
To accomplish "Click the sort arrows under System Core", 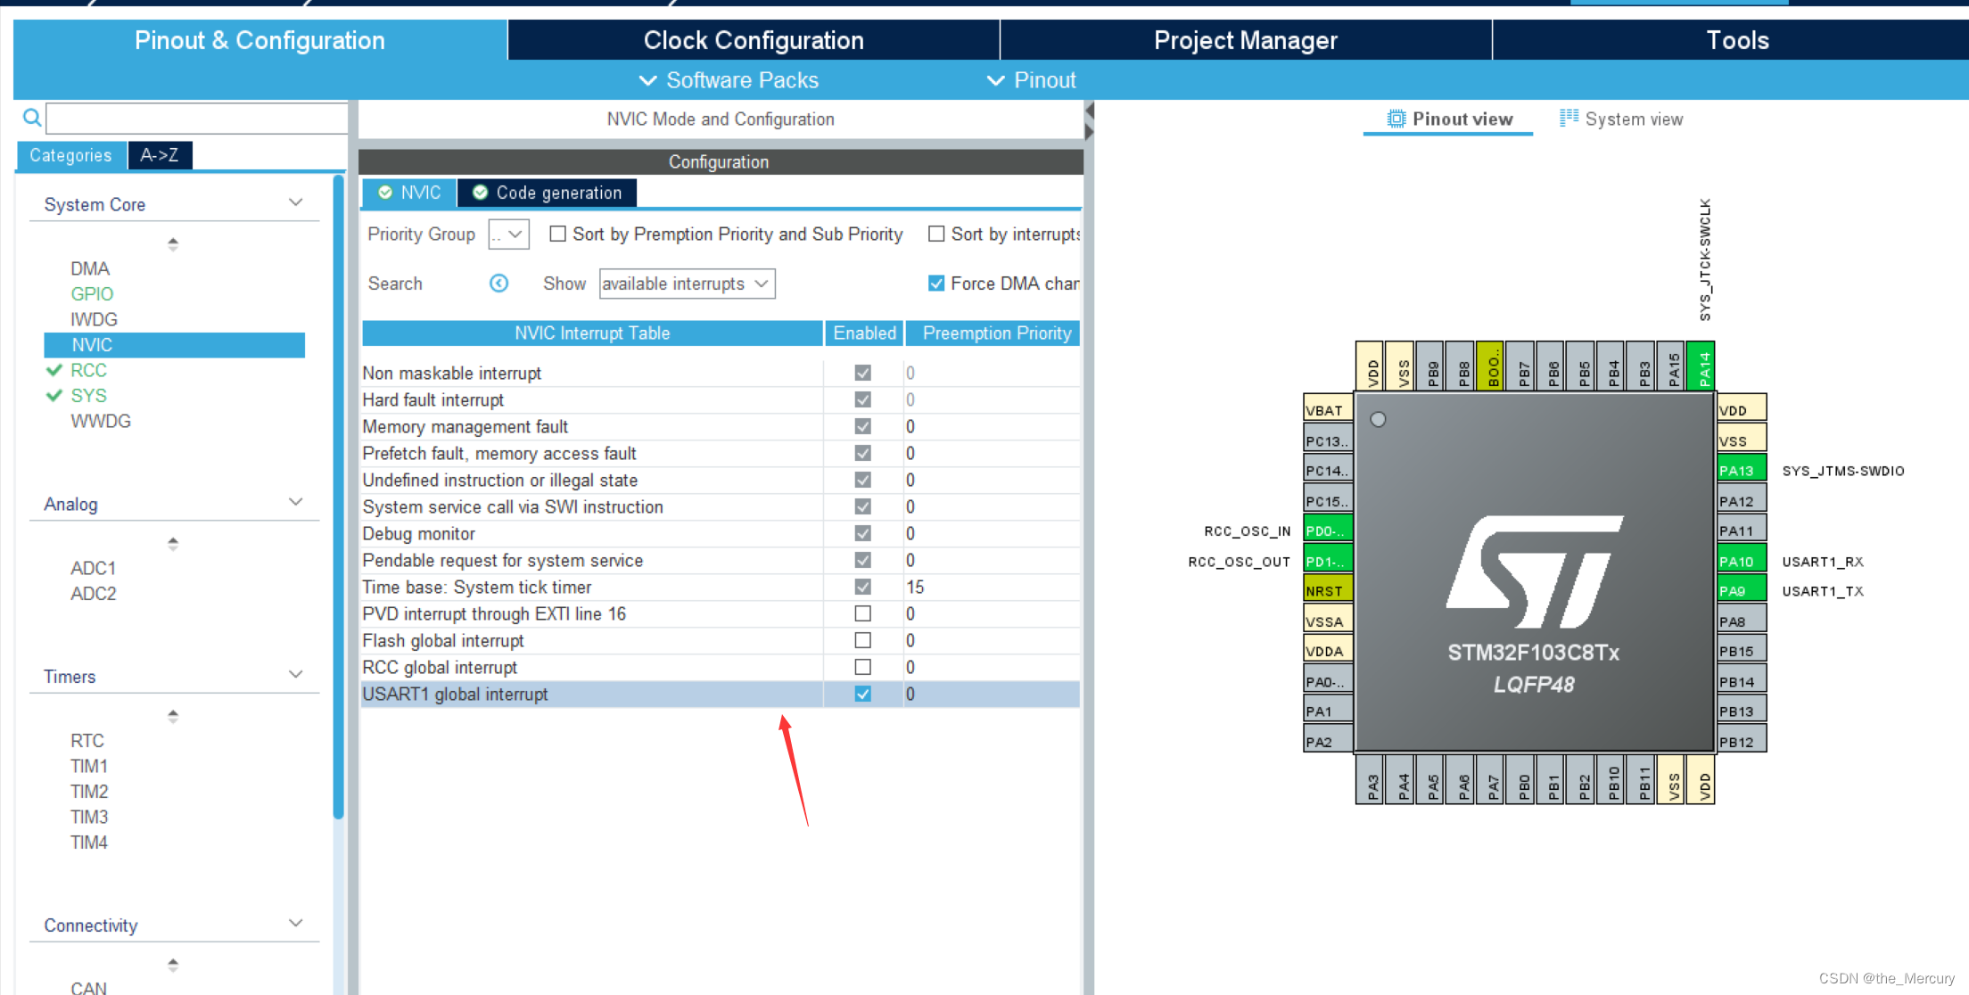I will coord(173,243).
